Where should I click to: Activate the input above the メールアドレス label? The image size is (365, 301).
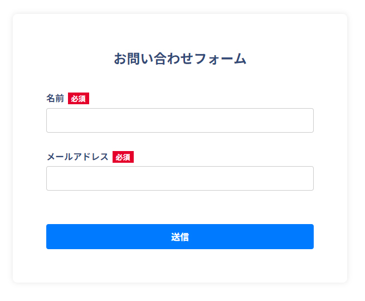coord(179,120)
